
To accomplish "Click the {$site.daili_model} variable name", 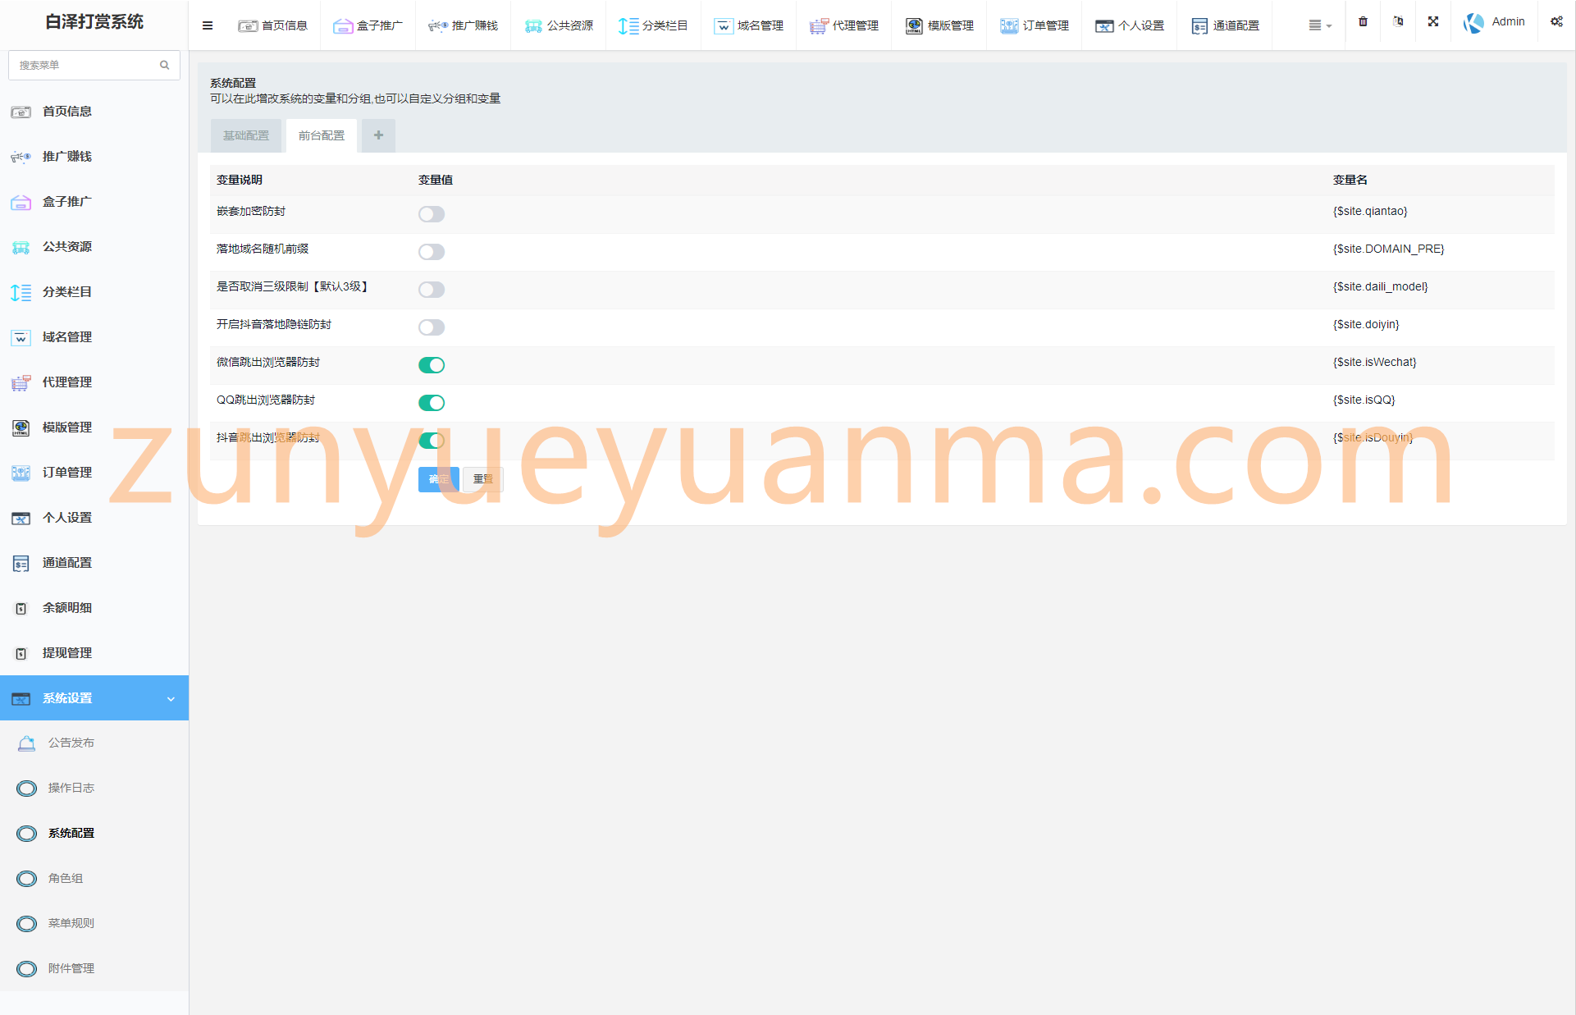I will 1380,287.
